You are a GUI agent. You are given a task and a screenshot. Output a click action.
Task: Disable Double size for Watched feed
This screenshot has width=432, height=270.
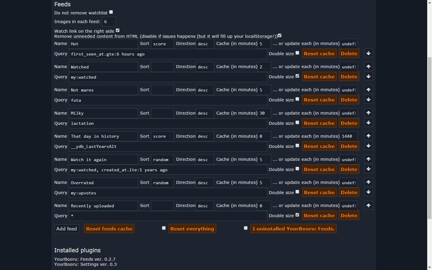(x=297, y=76)
